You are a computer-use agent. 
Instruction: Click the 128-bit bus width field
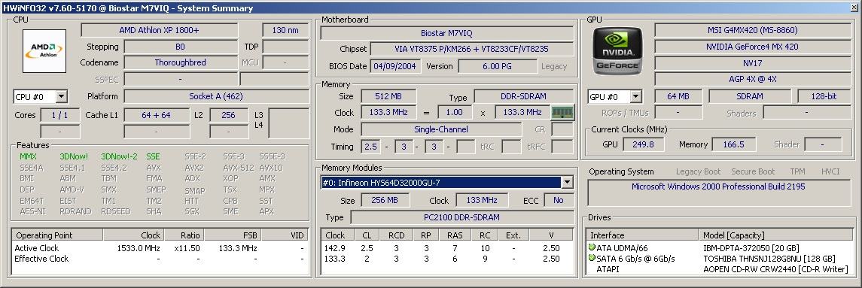(824, 96)
